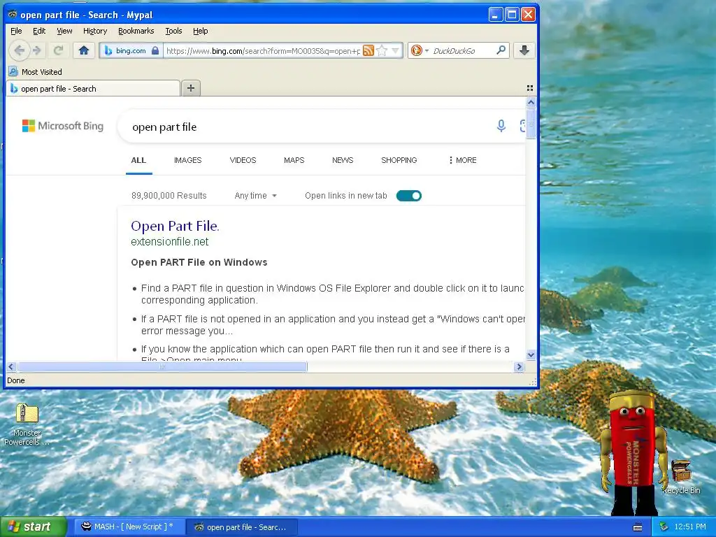The height and width of the screenshot is (537, 716).
Task: Click the 'open part file' taskbar button
Action: (x=242, y=527)
